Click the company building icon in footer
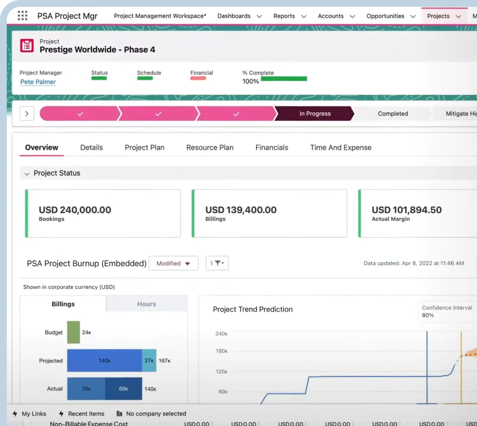 (119, 414)
